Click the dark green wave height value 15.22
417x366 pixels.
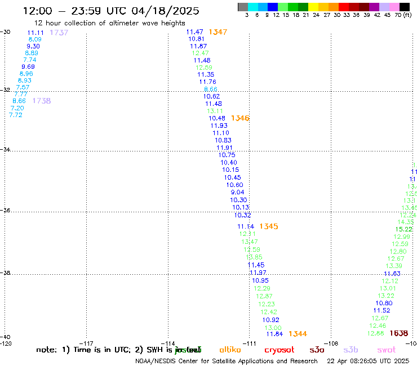click(x=404, y=229)
